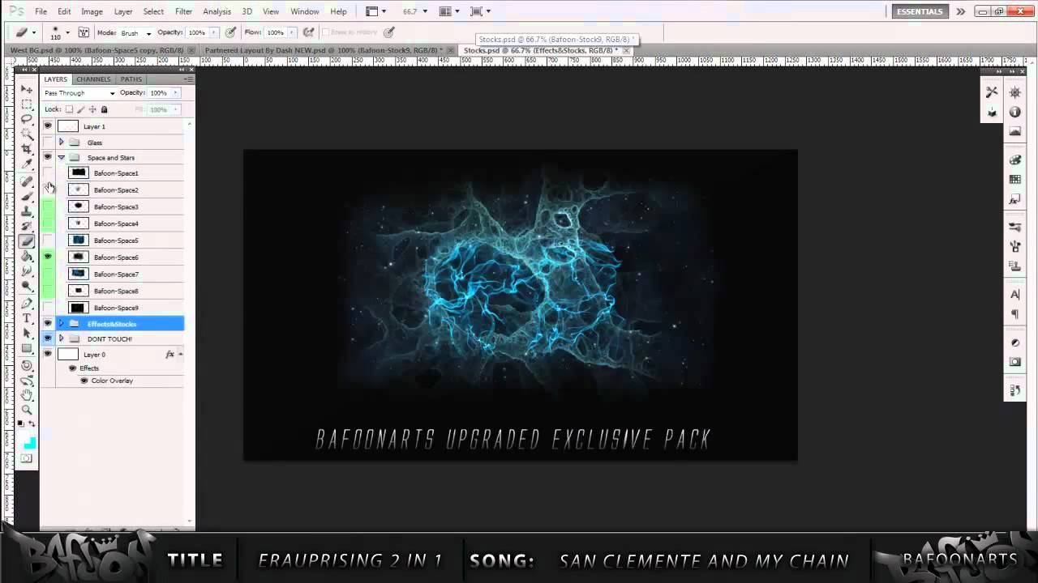Open the Analysis menu
This screenshot has width=1038, height=583.
click(217, 11)
